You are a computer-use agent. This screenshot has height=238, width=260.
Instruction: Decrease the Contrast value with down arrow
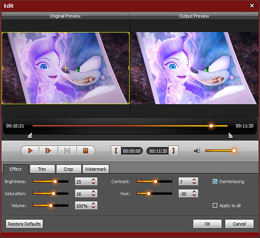click(194, 183)
